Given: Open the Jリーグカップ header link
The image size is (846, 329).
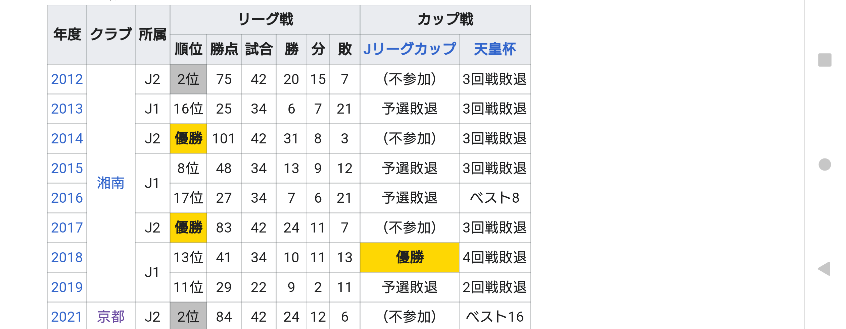Looking at the screenshot, I should pyautogui.click(x=409, y=49).
